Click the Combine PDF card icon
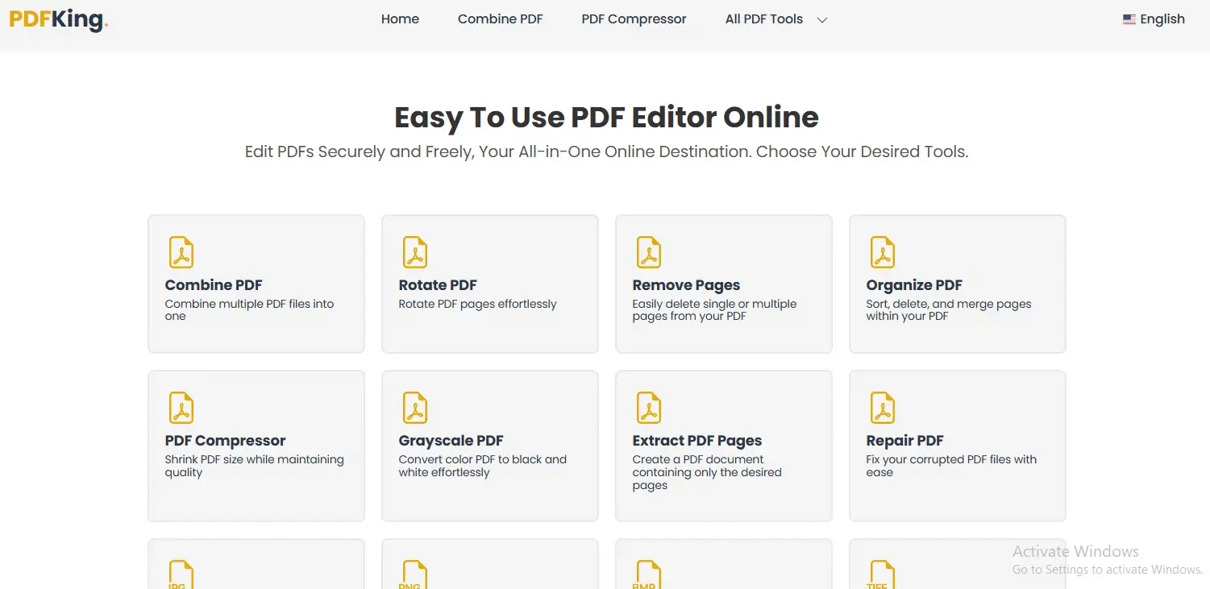This screenshot has width=1210, height=589. (181, 252)
